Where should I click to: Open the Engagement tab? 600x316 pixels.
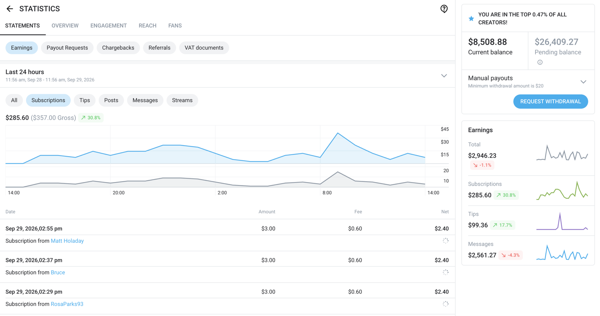pos(108,26)
